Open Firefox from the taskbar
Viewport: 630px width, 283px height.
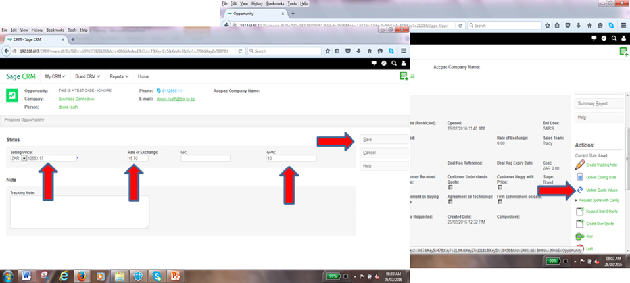pos(82,276)
